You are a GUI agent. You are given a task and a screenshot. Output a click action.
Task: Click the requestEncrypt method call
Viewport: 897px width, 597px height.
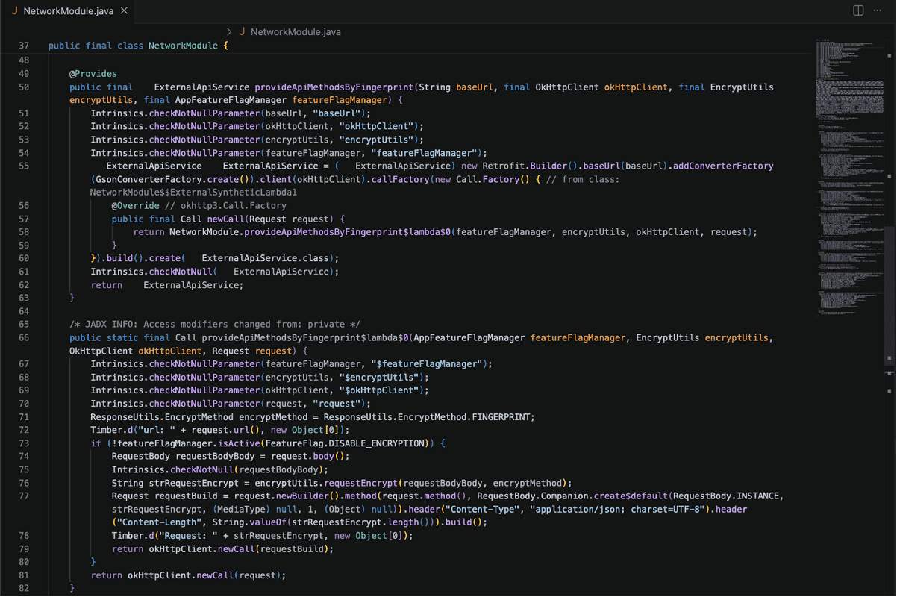coord(362,483)
